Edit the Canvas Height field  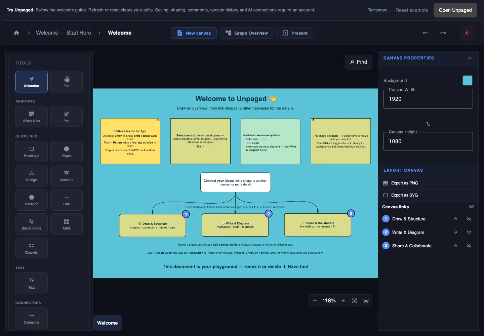point(428,141)
